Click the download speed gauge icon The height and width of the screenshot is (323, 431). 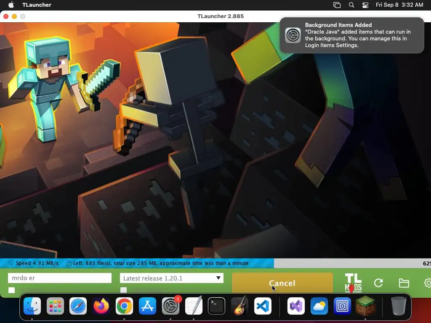pos(11,263)
